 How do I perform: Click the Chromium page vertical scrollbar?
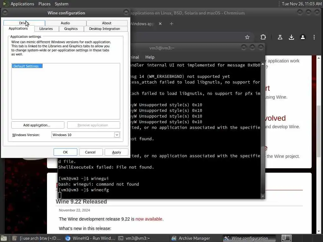pos(319,132)
